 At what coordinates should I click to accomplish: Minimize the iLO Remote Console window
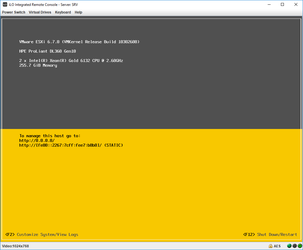269,4
